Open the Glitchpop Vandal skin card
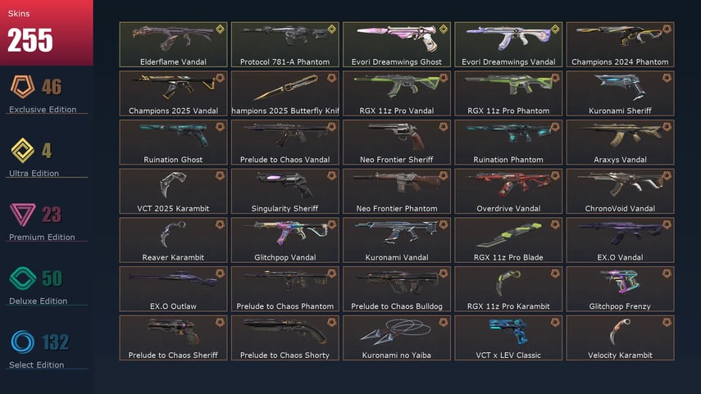This screenshot has height=394, width=701. 284,240
